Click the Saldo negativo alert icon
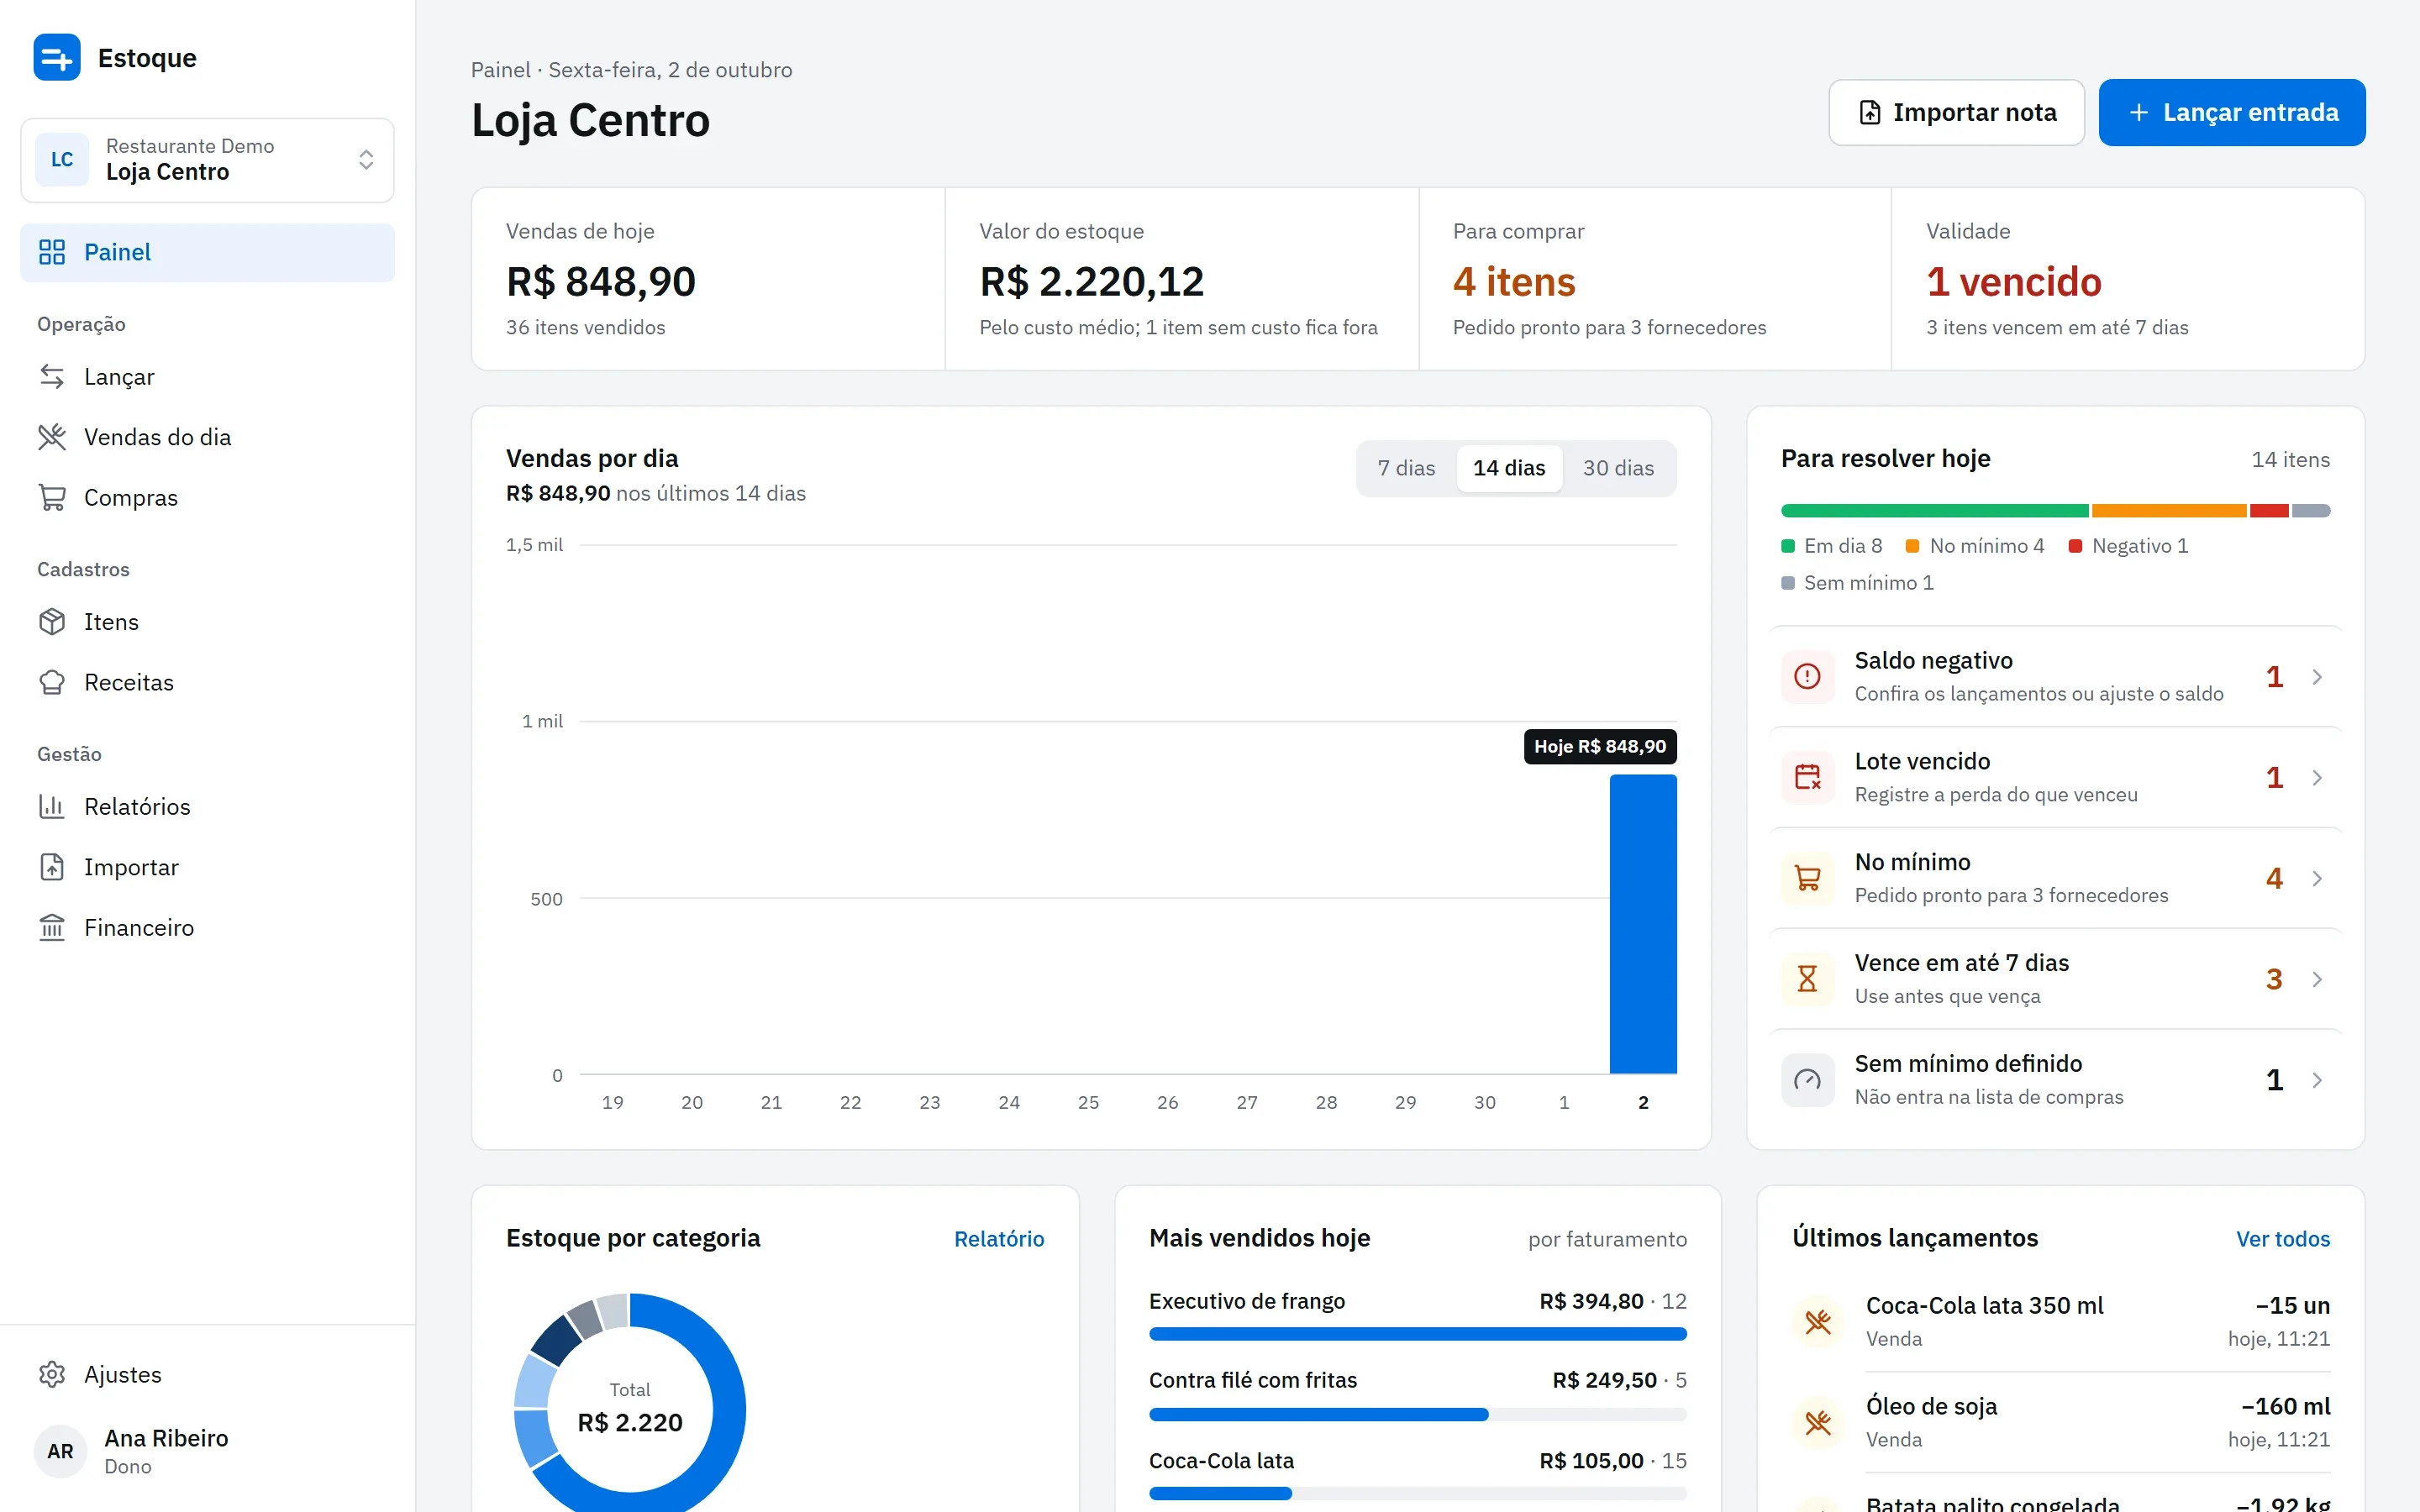The width and height of the screenshot is (2420, 1512). click(1807, 676)
